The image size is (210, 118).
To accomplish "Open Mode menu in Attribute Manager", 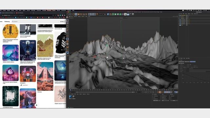I will click(181, 58).
